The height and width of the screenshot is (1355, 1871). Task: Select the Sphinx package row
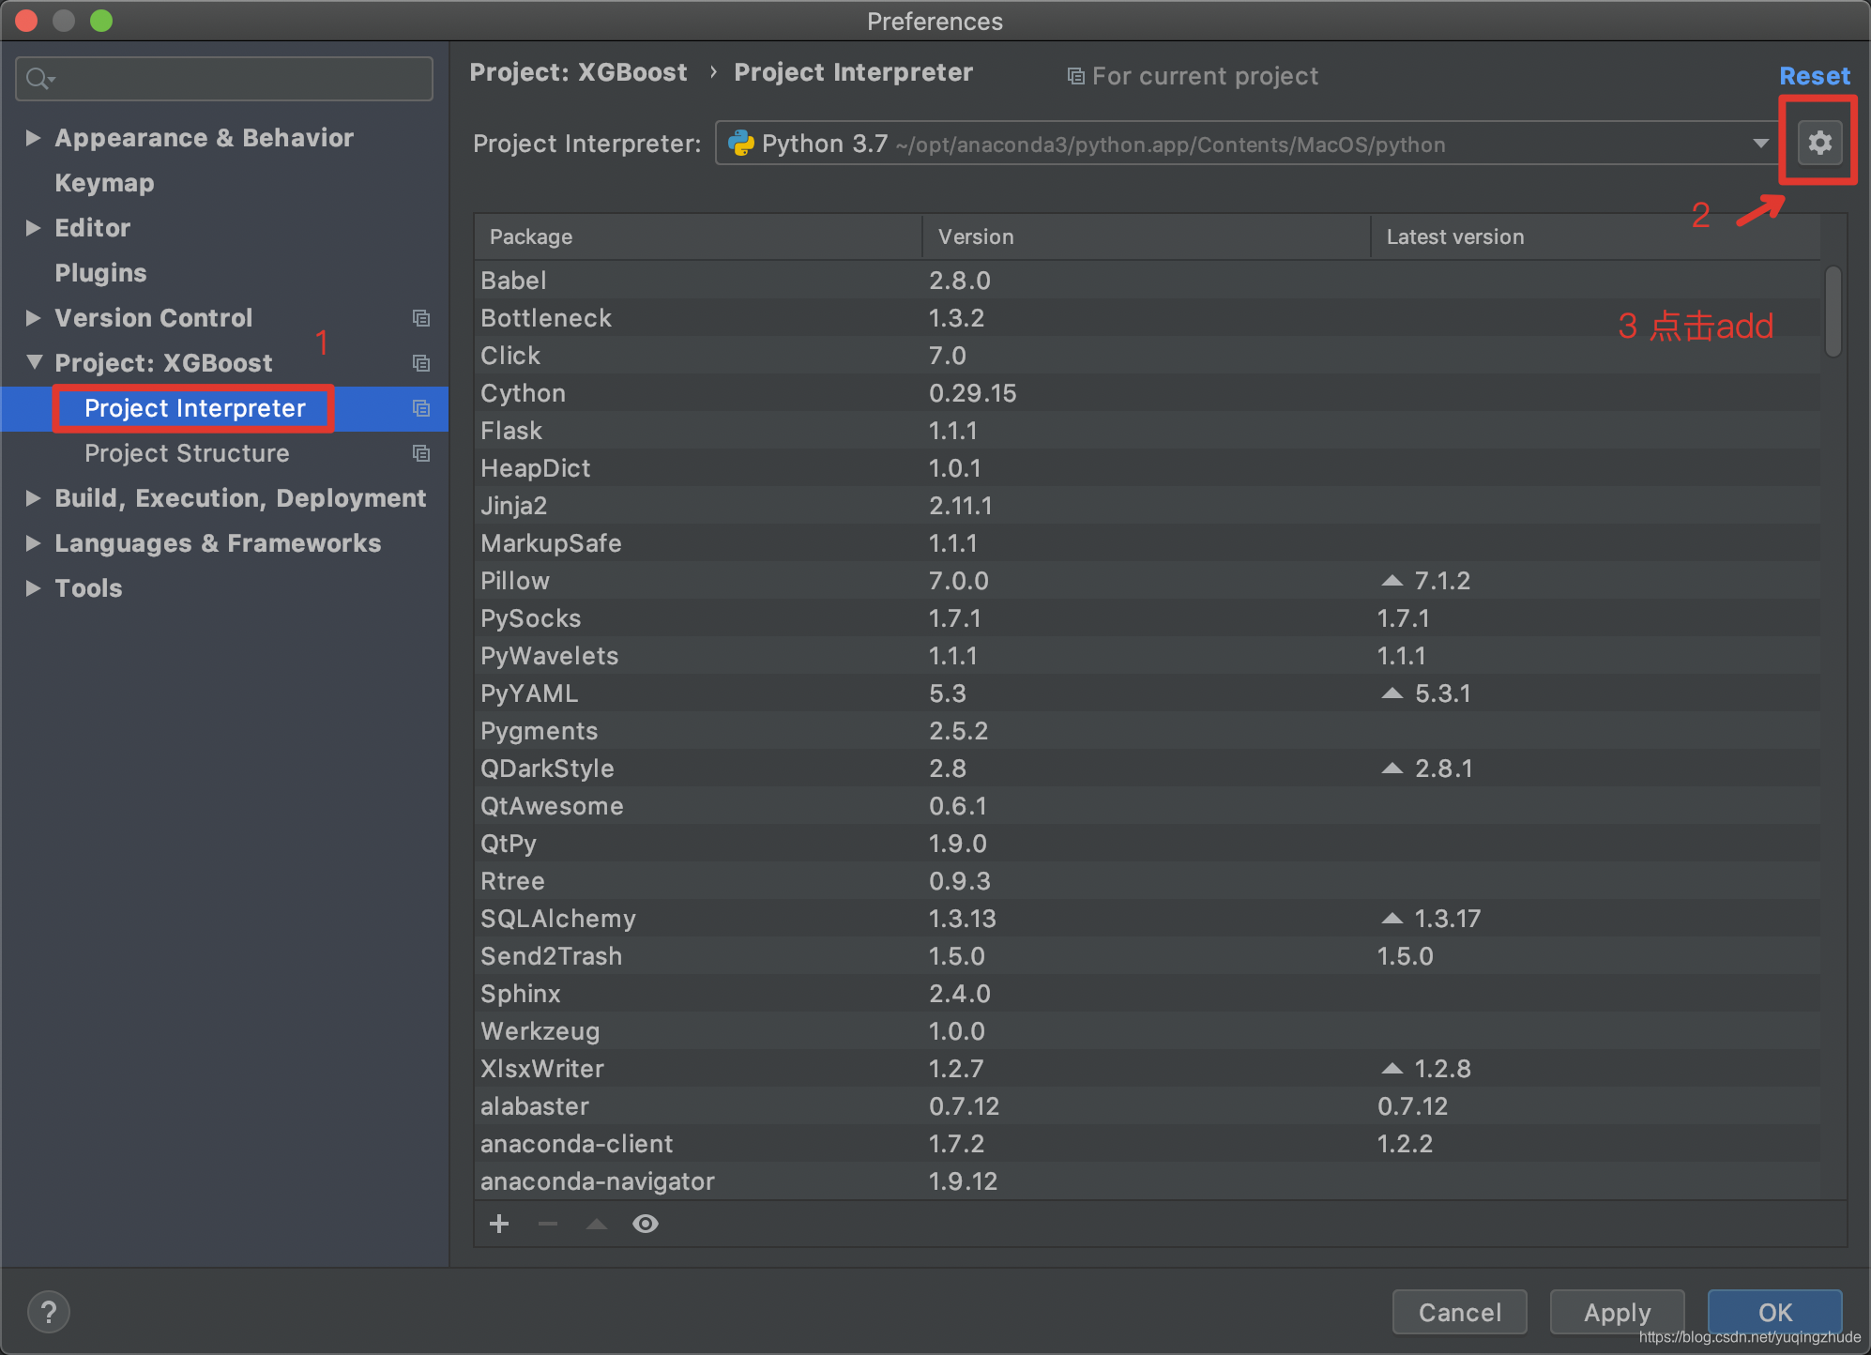click(1147, 994)
